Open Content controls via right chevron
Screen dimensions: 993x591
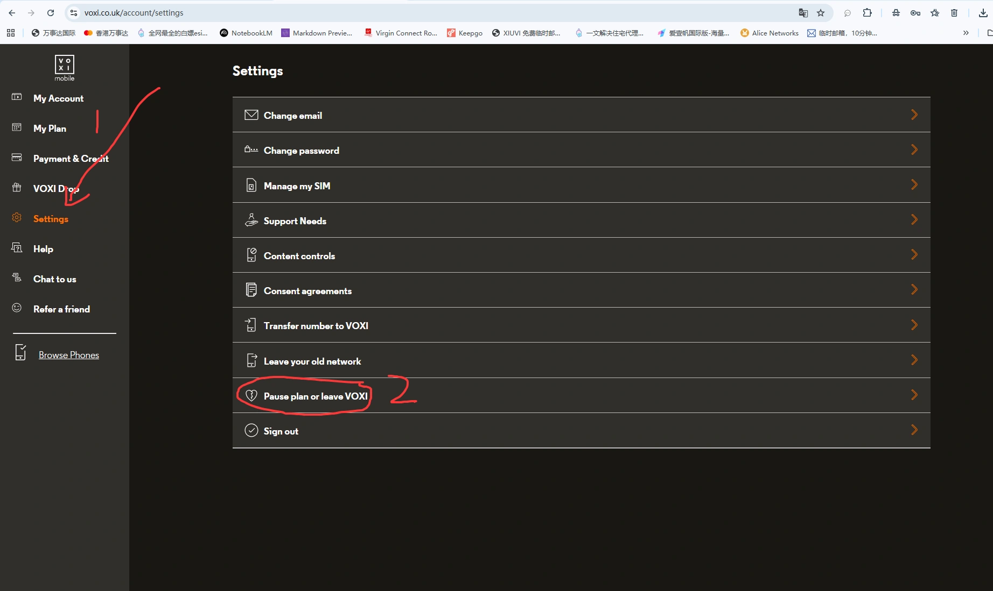pos(914,255)
